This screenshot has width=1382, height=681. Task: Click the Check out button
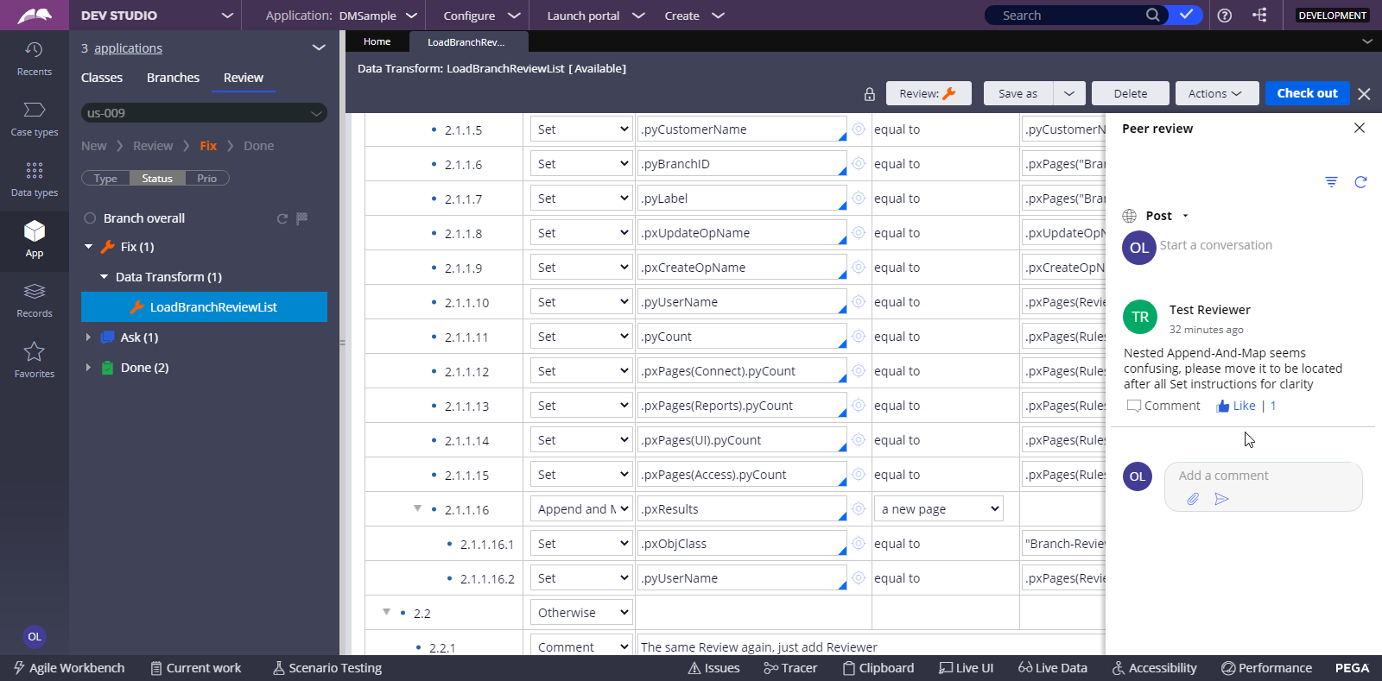click(1308, 93)
